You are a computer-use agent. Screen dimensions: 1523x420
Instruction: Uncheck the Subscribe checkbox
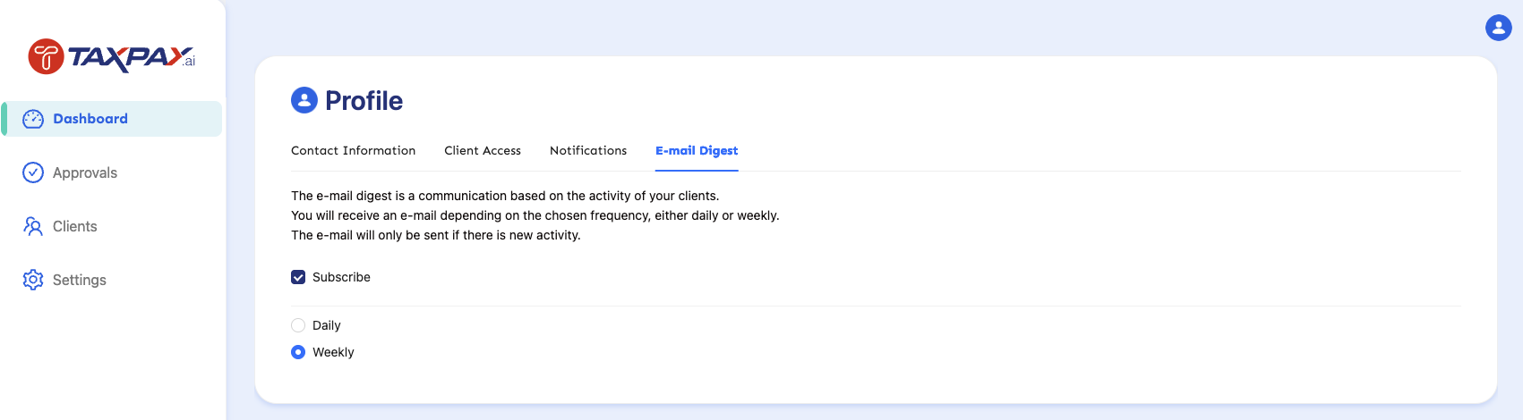(x=298, y=277)
